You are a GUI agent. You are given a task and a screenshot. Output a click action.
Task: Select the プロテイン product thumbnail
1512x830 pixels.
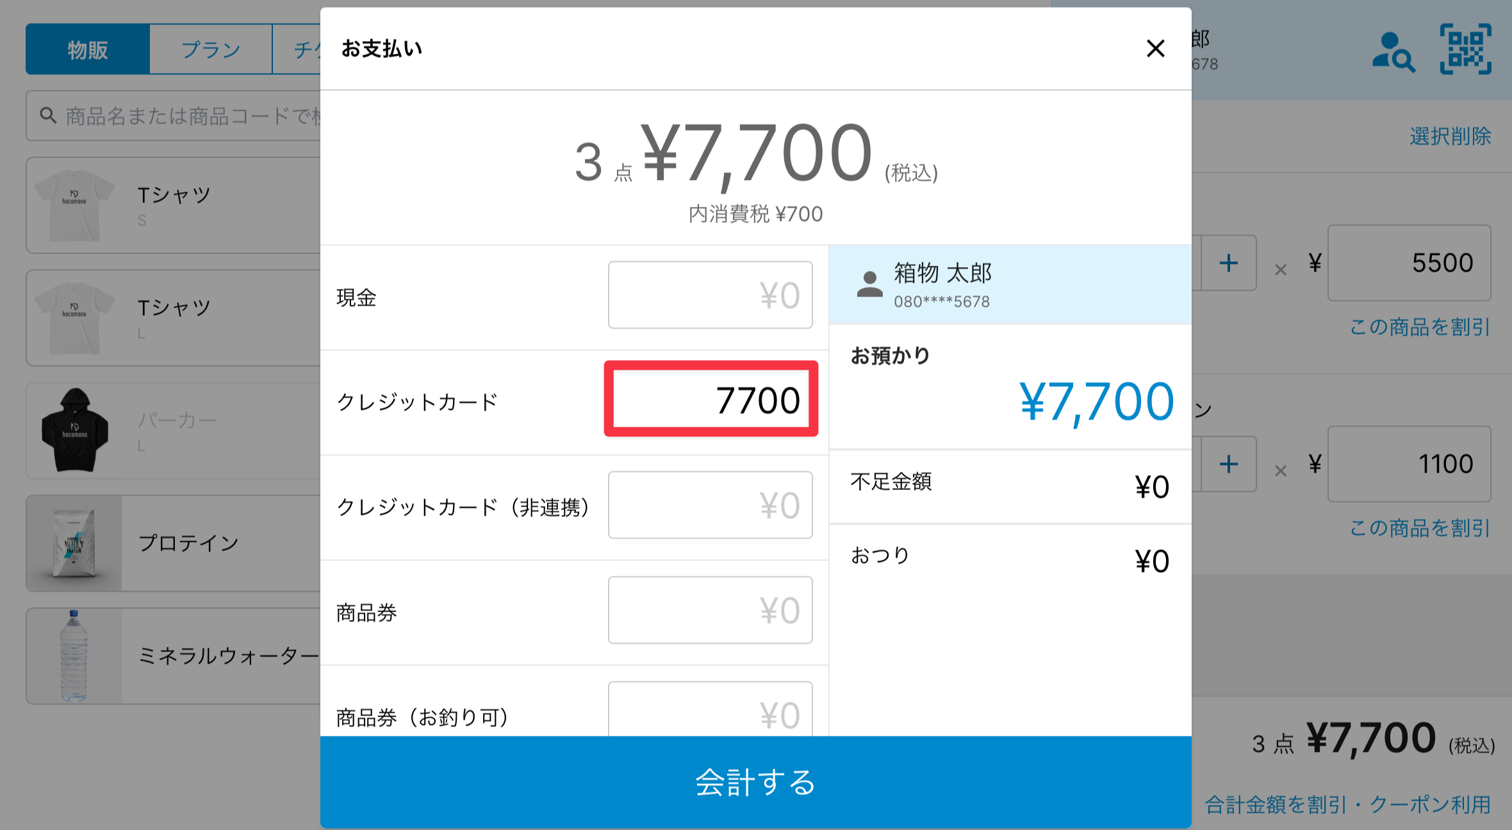(74, 543)
